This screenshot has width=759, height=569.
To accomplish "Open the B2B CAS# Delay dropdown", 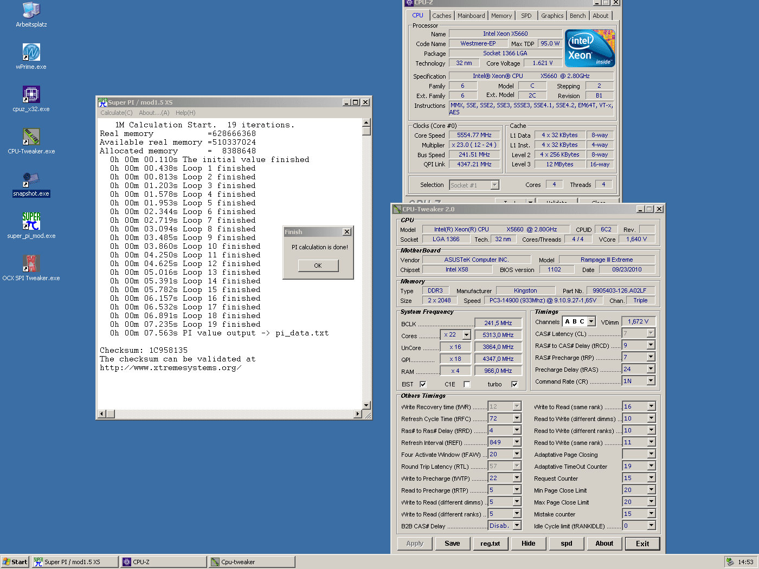I will (517, 526).
